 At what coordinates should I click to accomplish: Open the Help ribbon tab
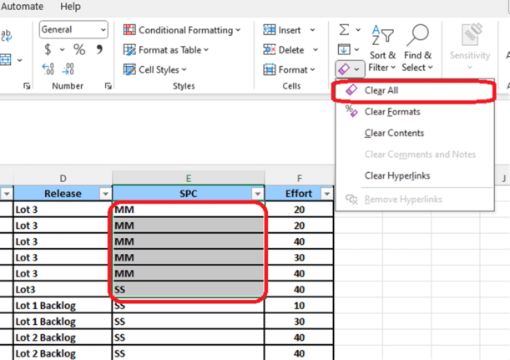(71, 7)
